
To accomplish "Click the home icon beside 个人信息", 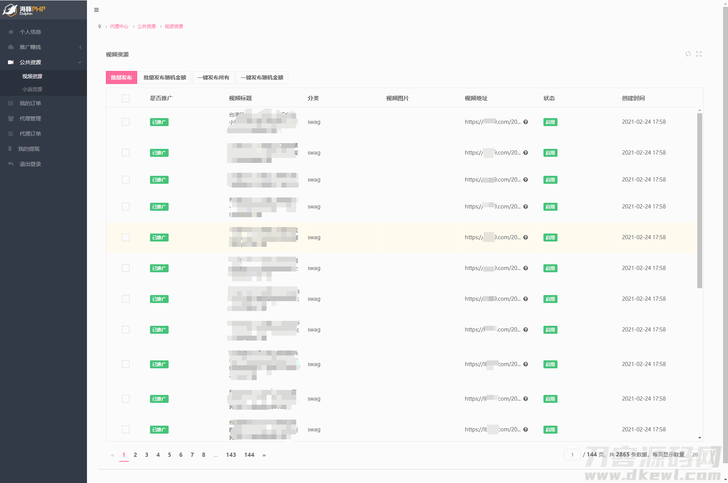I will tap(11, 32).
